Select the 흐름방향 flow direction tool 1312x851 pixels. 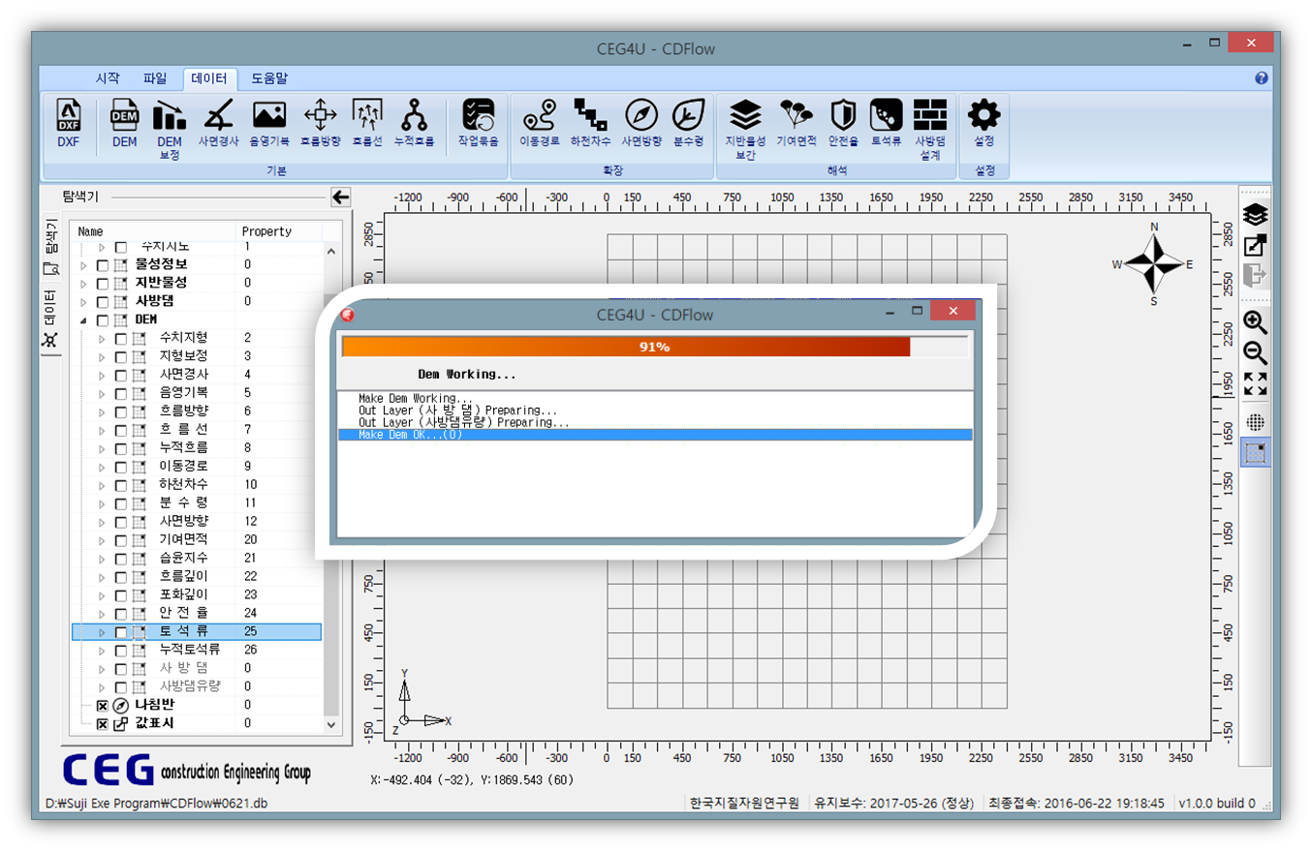click(x=320, y=124)
